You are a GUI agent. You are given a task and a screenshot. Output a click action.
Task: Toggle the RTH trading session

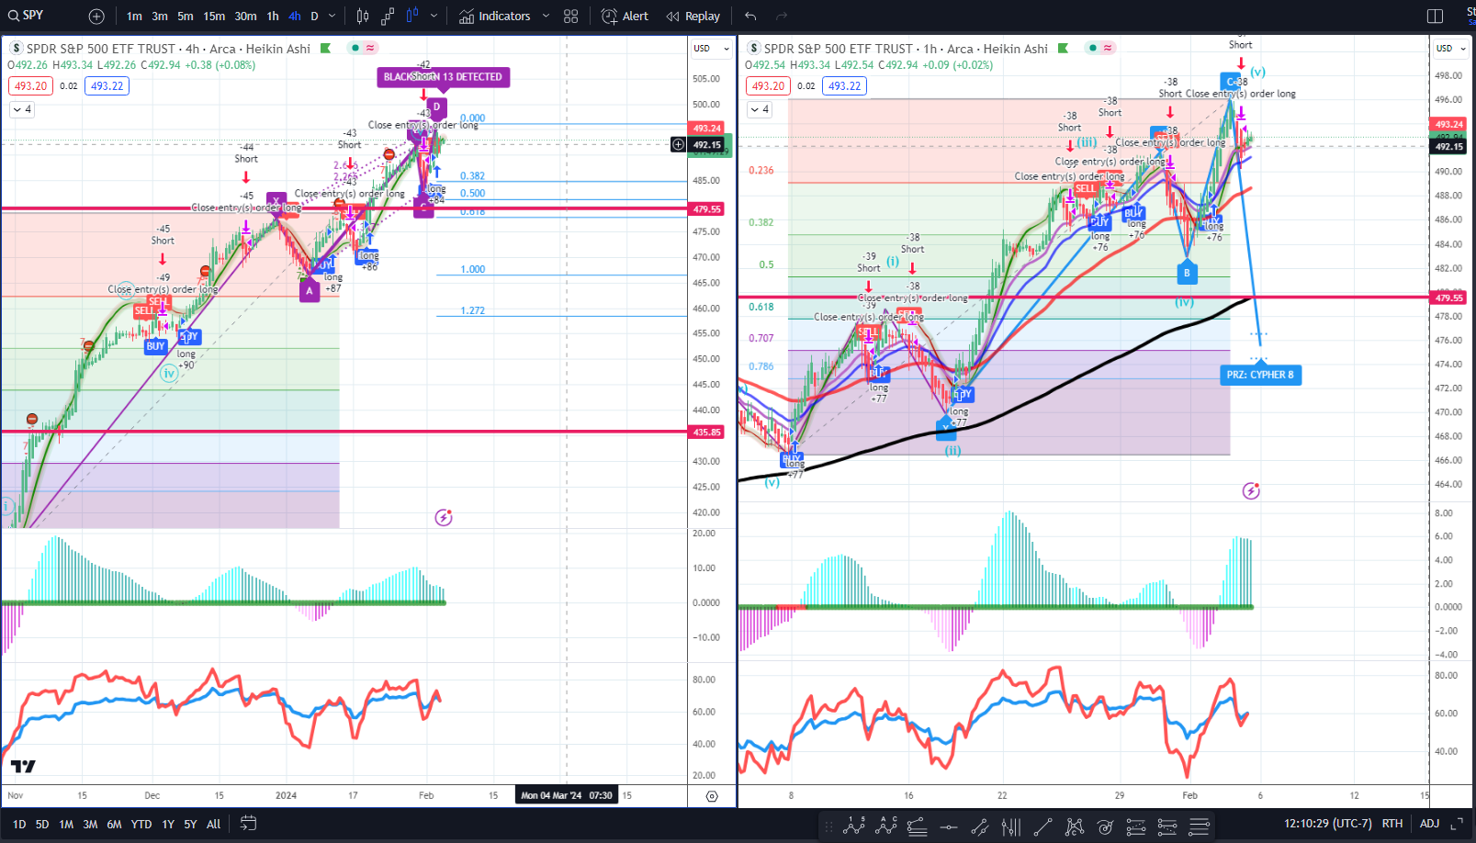point(1392,824)
